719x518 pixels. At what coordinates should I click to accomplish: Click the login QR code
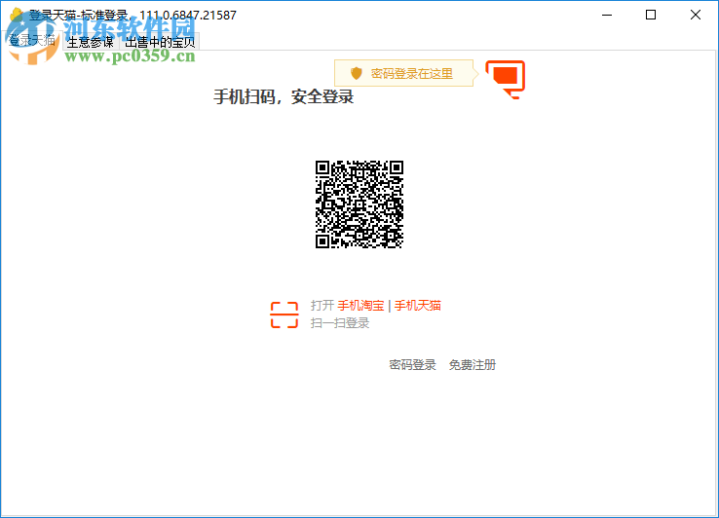[x=359, y=204]
